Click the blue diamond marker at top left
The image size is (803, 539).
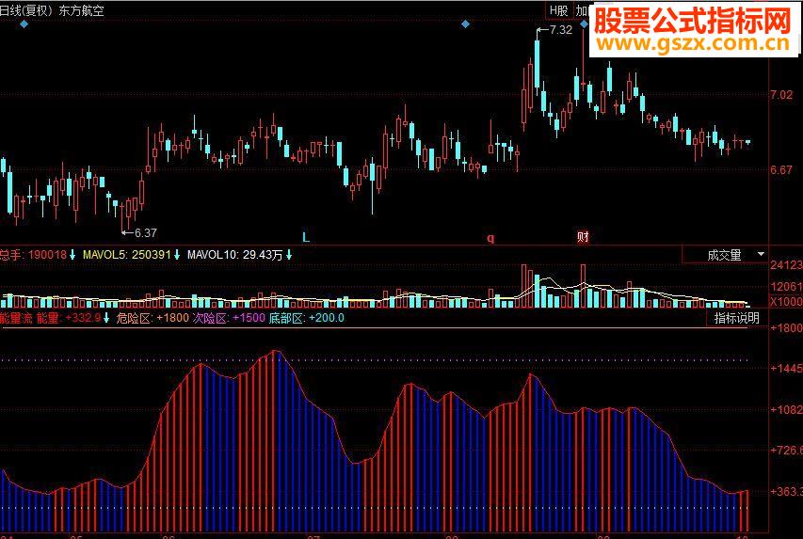tap(24, 24)
